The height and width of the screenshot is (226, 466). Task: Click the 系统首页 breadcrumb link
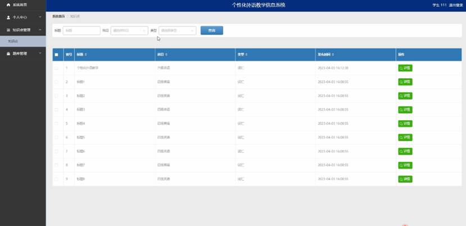[58, 16]
